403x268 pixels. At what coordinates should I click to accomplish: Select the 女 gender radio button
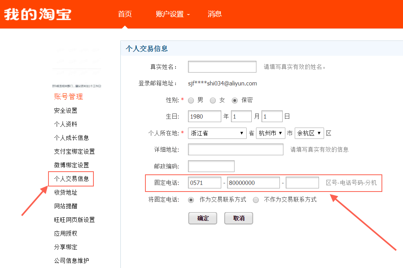point(213,100)
